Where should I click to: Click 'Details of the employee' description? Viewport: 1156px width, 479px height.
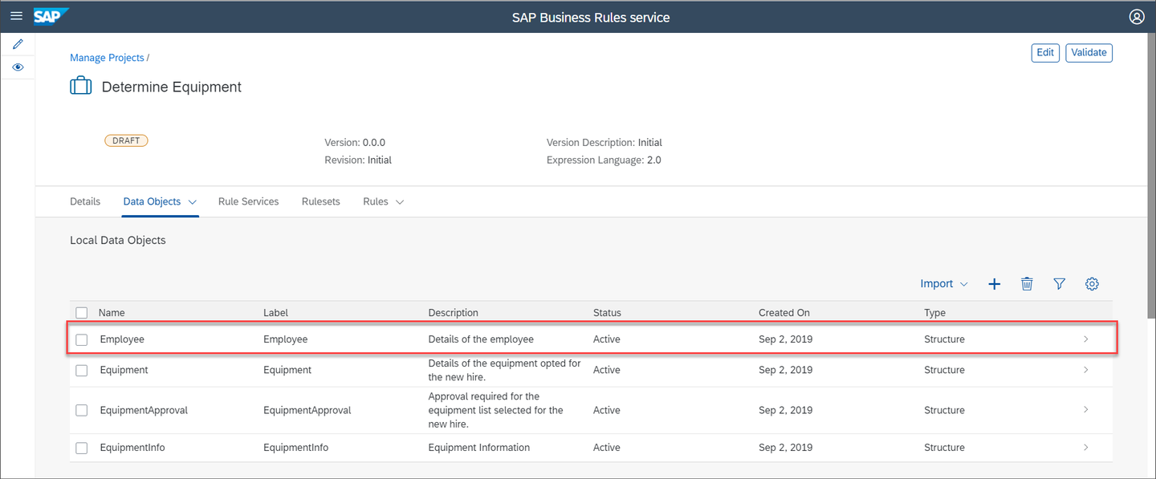pos(481,339)
